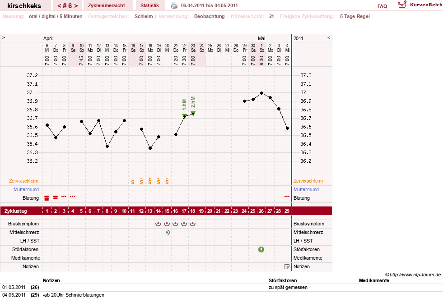Select cycle day 26 in the Zyklustag bar
The width and height of the screenshot is (443, 307).
coord(261,211)
